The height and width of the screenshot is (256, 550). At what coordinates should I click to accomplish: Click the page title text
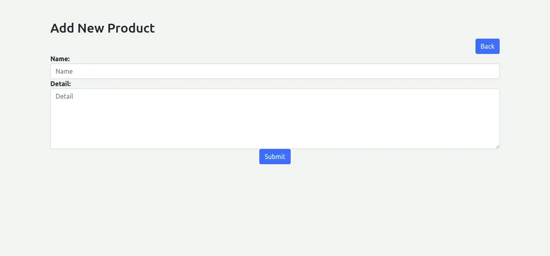(102, 28)
